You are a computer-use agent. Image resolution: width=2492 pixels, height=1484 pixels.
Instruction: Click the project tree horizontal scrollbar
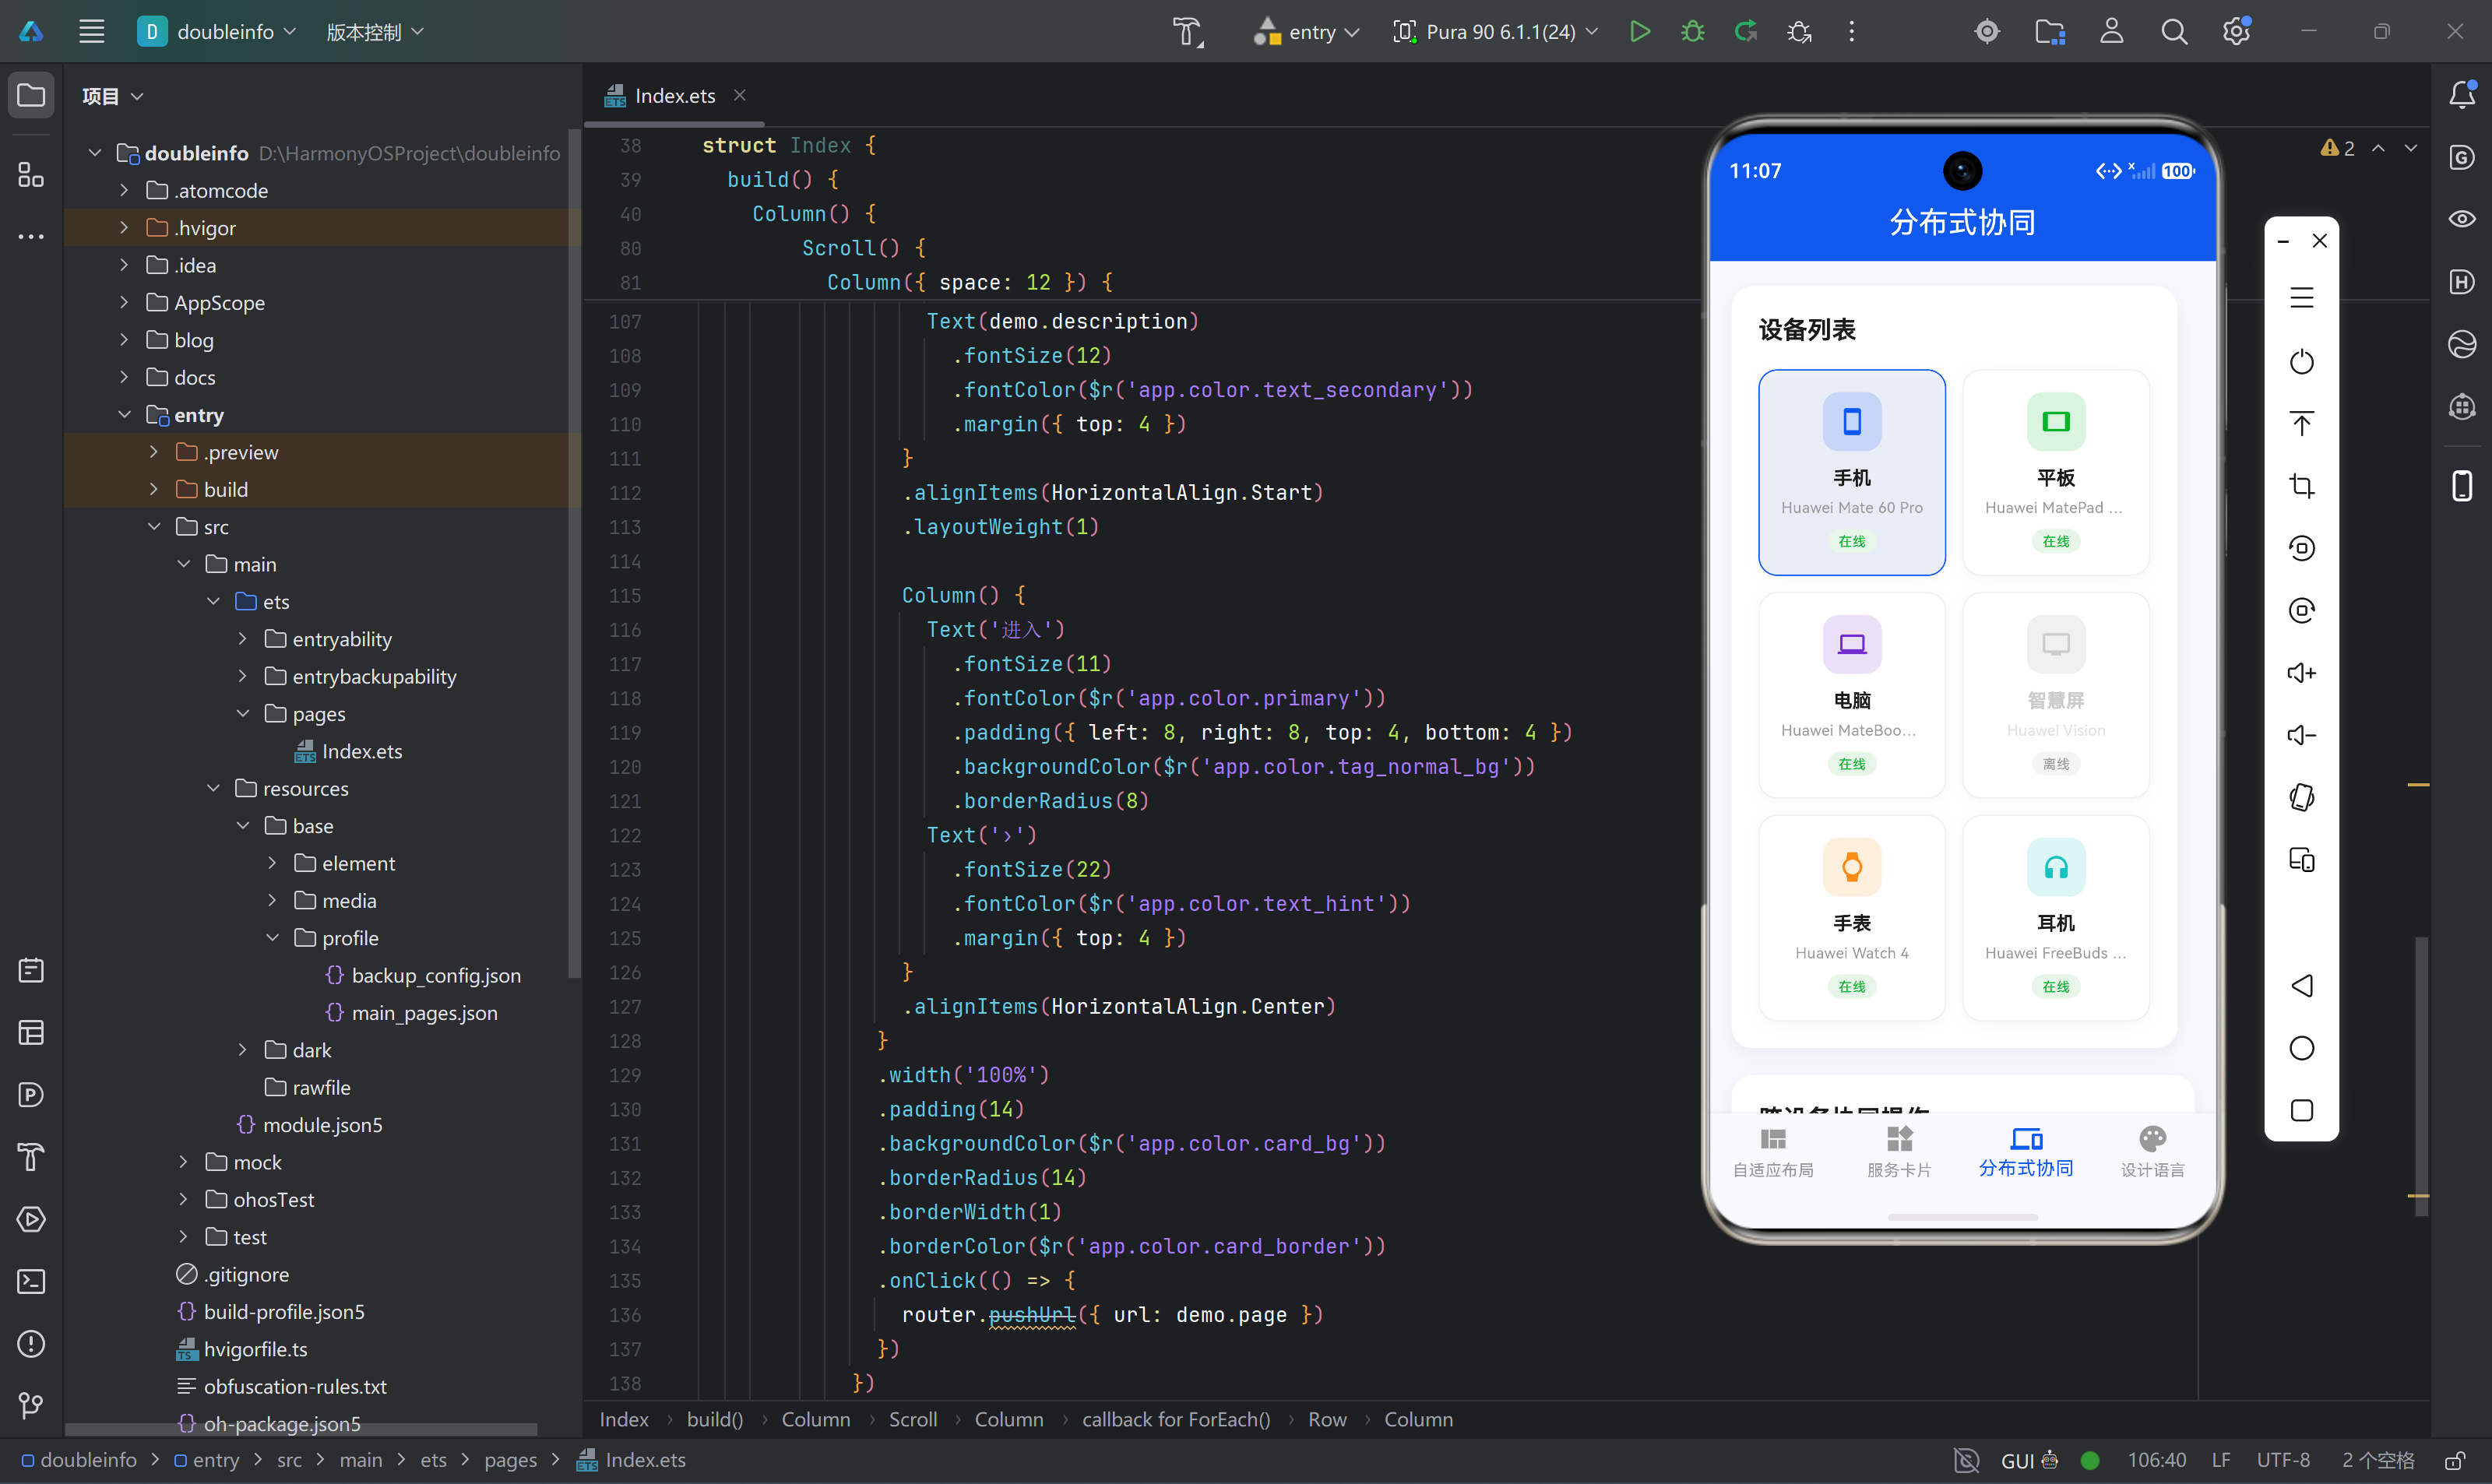tap(301, 1429)
